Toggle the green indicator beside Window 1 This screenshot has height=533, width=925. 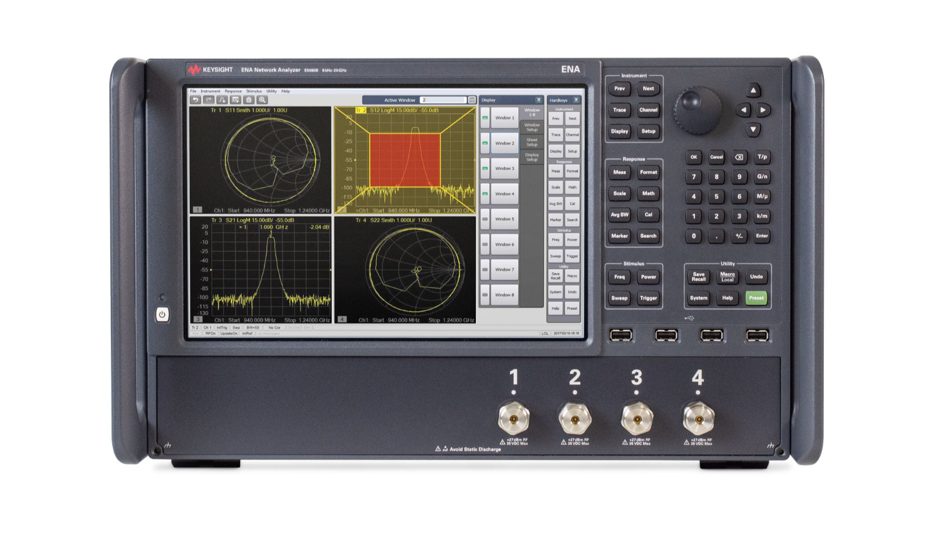point(485,118)
